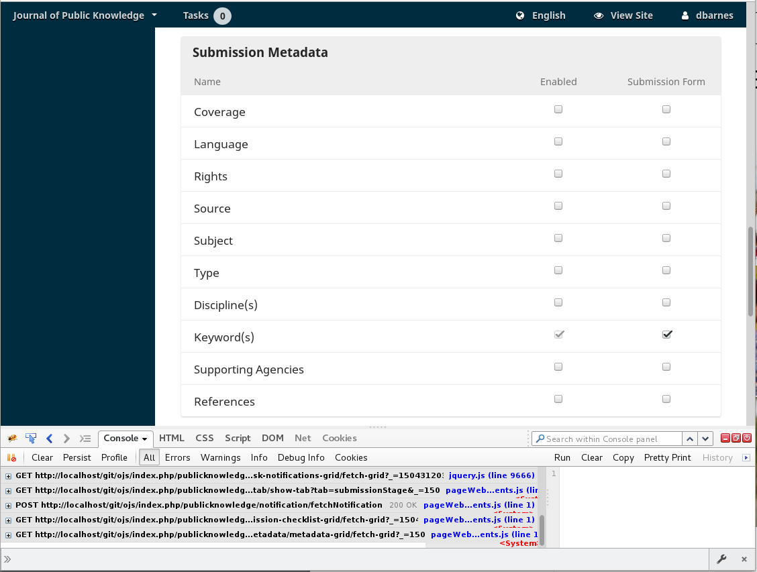Image resolution: width=757 pixels, height=572 pixels.
Task: Activate the element inspector pointer icon
Action: [x=31, y=439]
